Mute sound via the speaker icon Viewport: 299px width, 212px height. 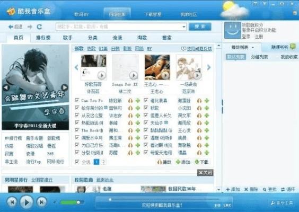click(x=55, y=202)
